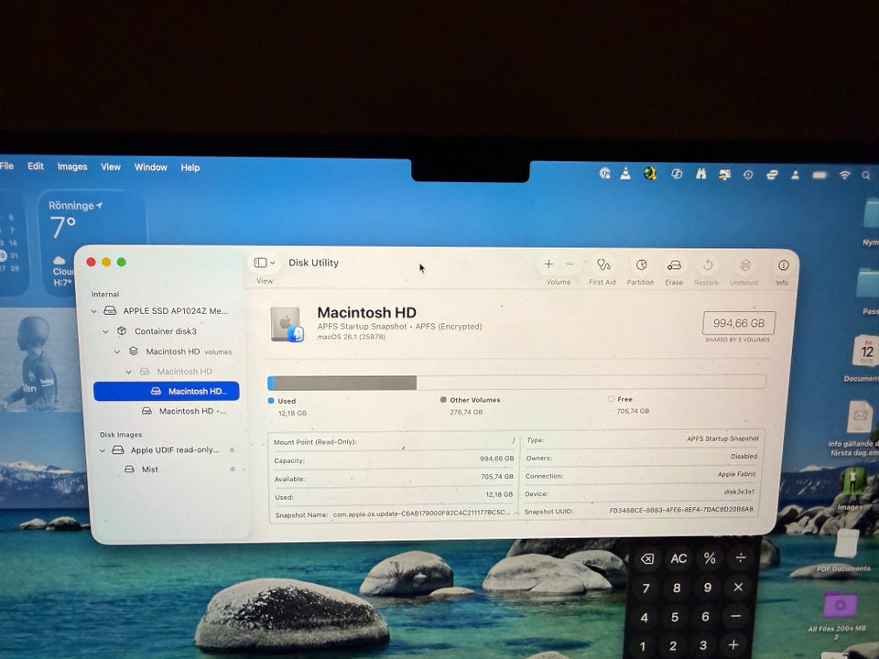Open the Edit menu
The height and width of the screenshot is (659, 879).
point(36,167)
